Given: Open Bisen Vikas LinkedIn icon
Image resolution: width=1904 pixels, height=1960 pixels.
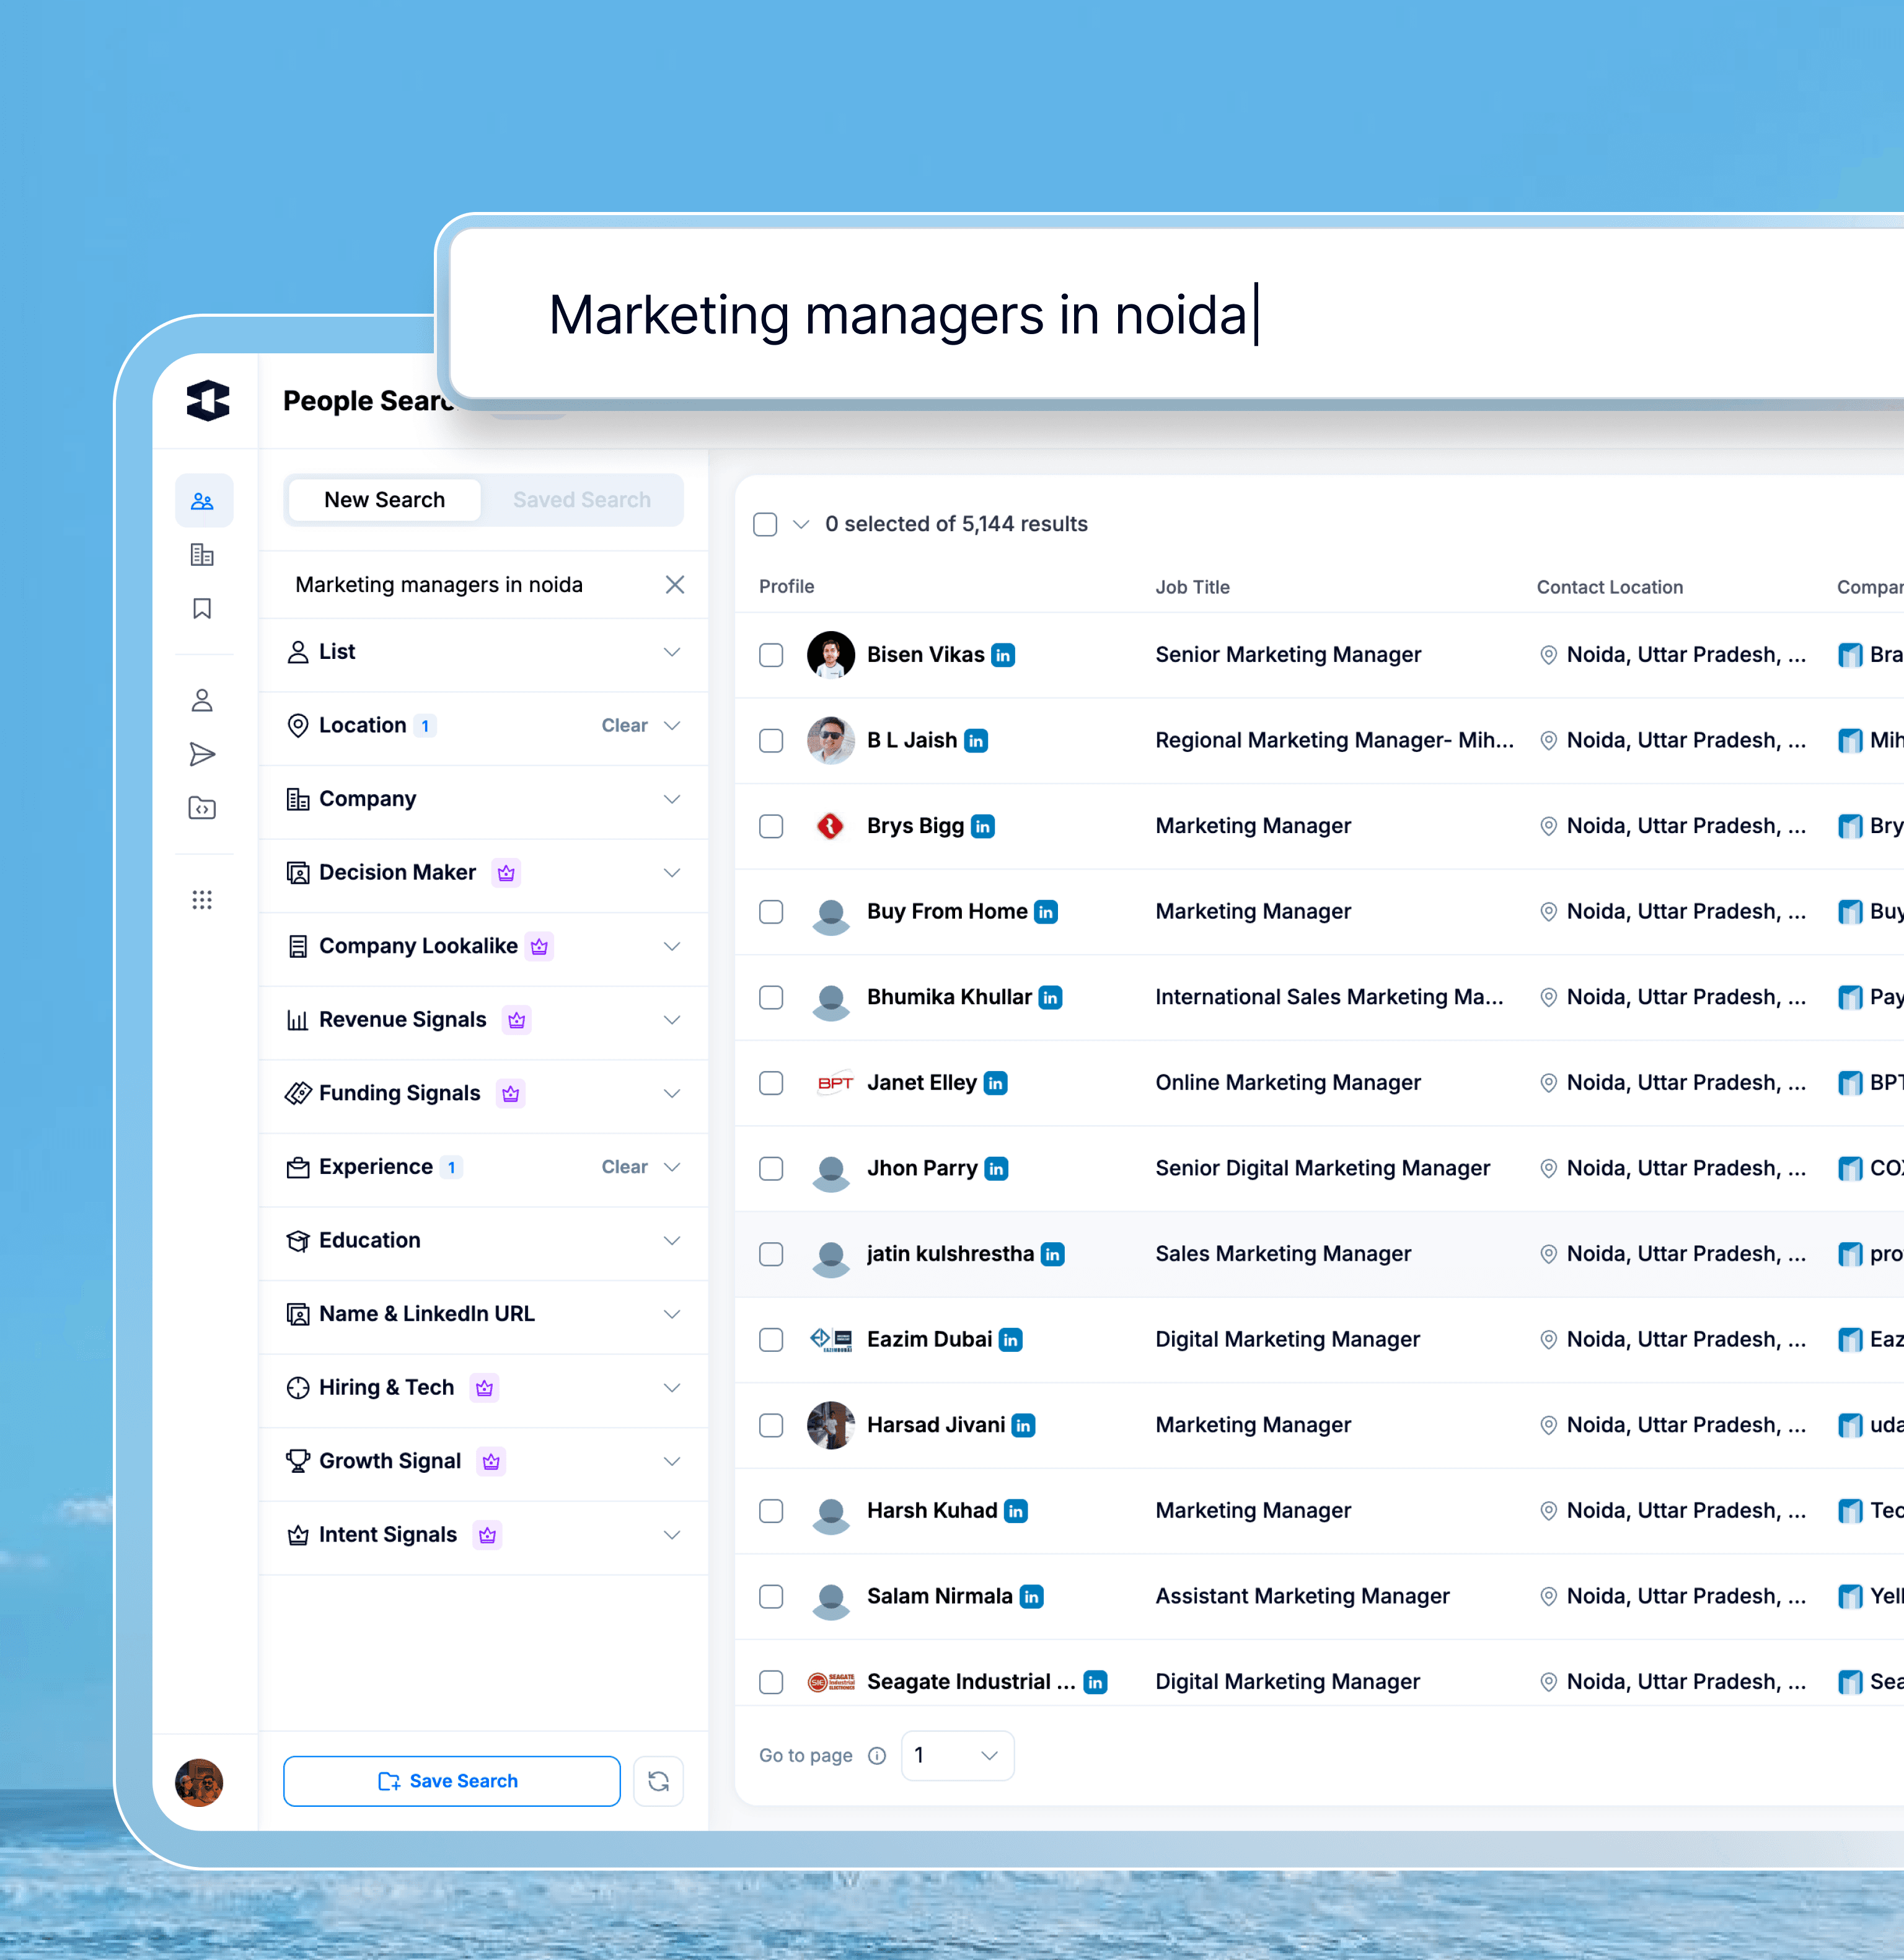Looking at the screenshot, I should (x=1003, y=655).
